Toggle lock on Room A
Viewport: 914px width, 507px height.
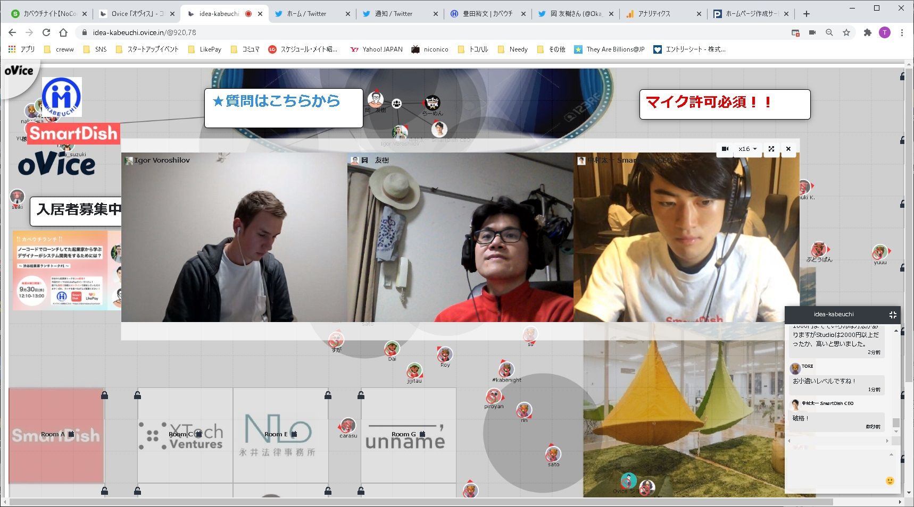[x=72, y=434]
